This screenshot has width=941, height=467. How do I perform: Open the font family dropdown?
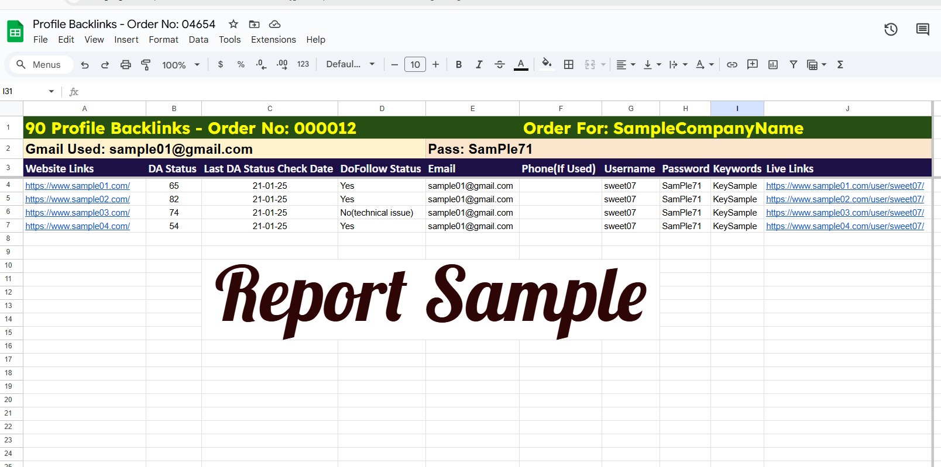pos(351,64)
